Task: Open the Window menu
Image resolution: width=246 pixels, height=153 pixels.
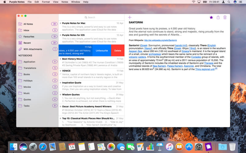Action: [x=76, y=2]
